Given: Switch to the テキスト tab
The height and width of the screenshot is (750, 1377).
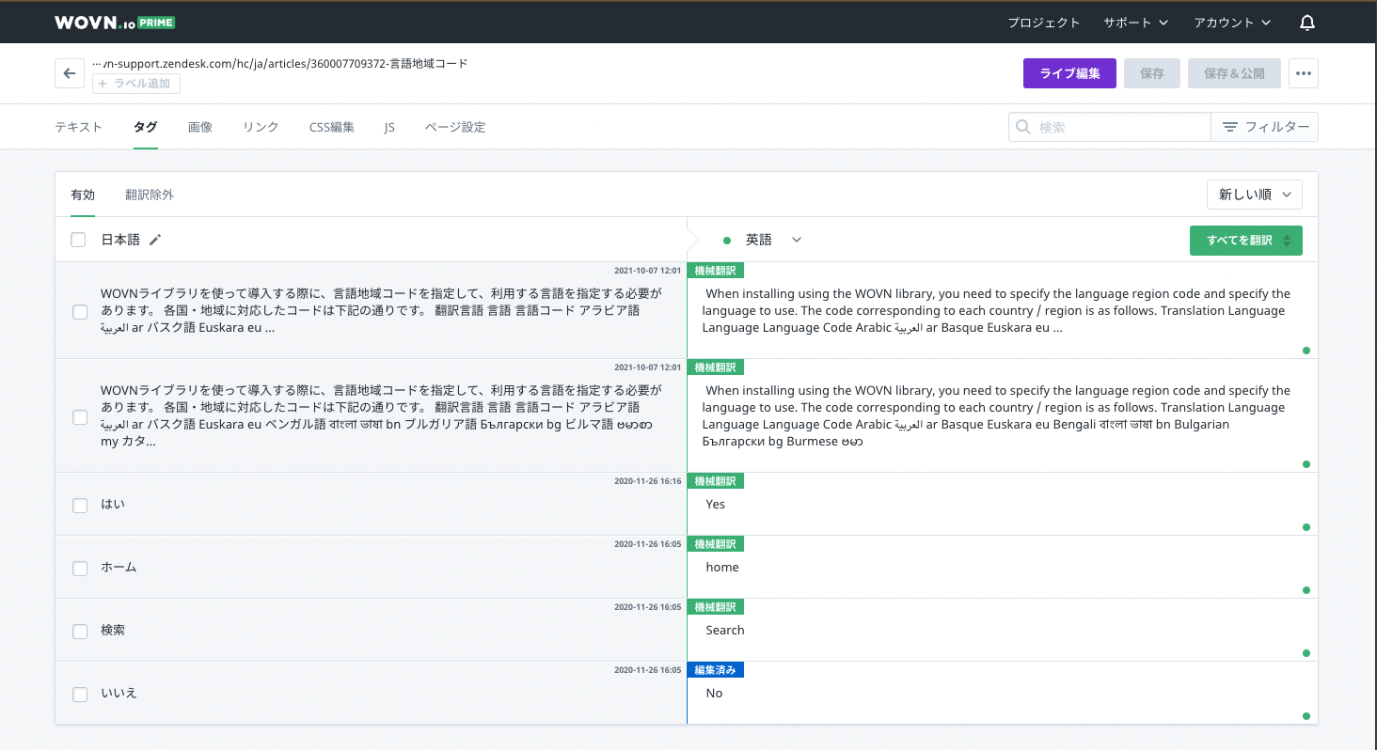Looking at the screenshot, I should [78, 127].
